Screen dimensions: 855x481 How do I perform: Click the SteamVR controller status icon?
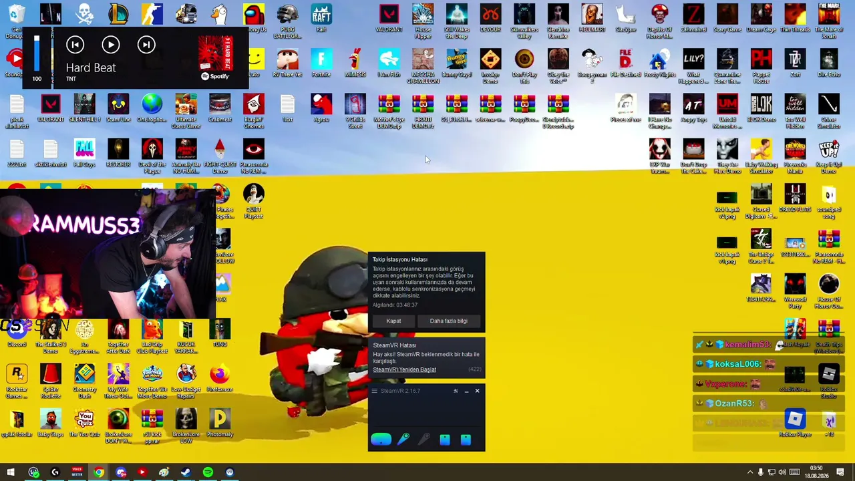coord(403,439)
